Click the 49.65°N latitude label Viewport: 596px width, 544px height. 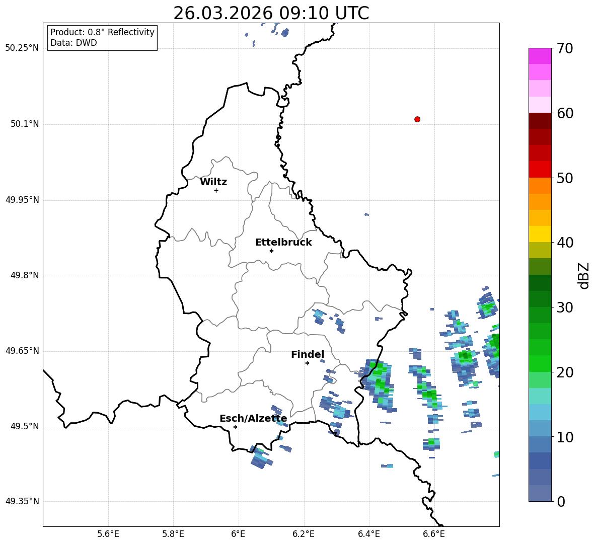[22, 351]
